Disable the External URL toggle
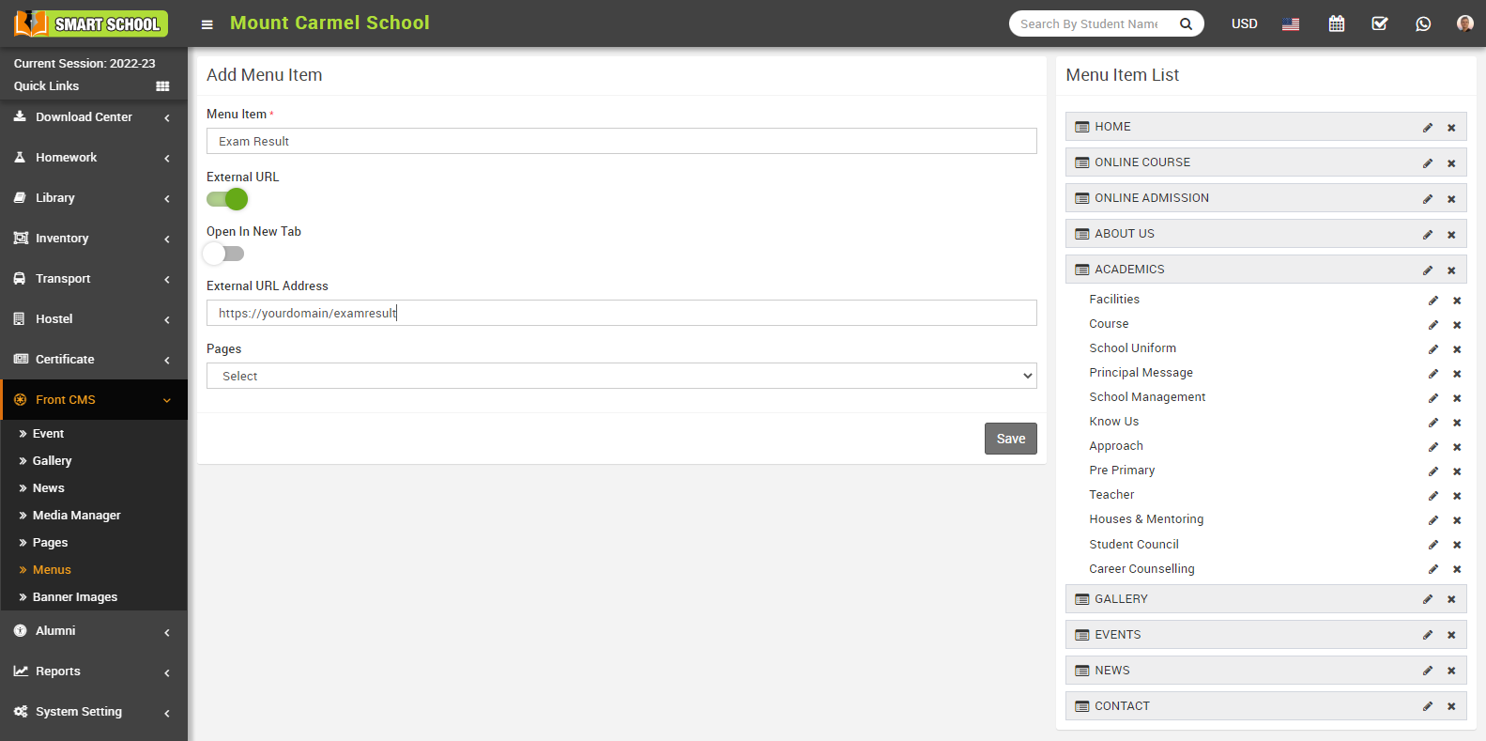The height and width of the screenshot is (741, 1486). [x=227, y=199]
